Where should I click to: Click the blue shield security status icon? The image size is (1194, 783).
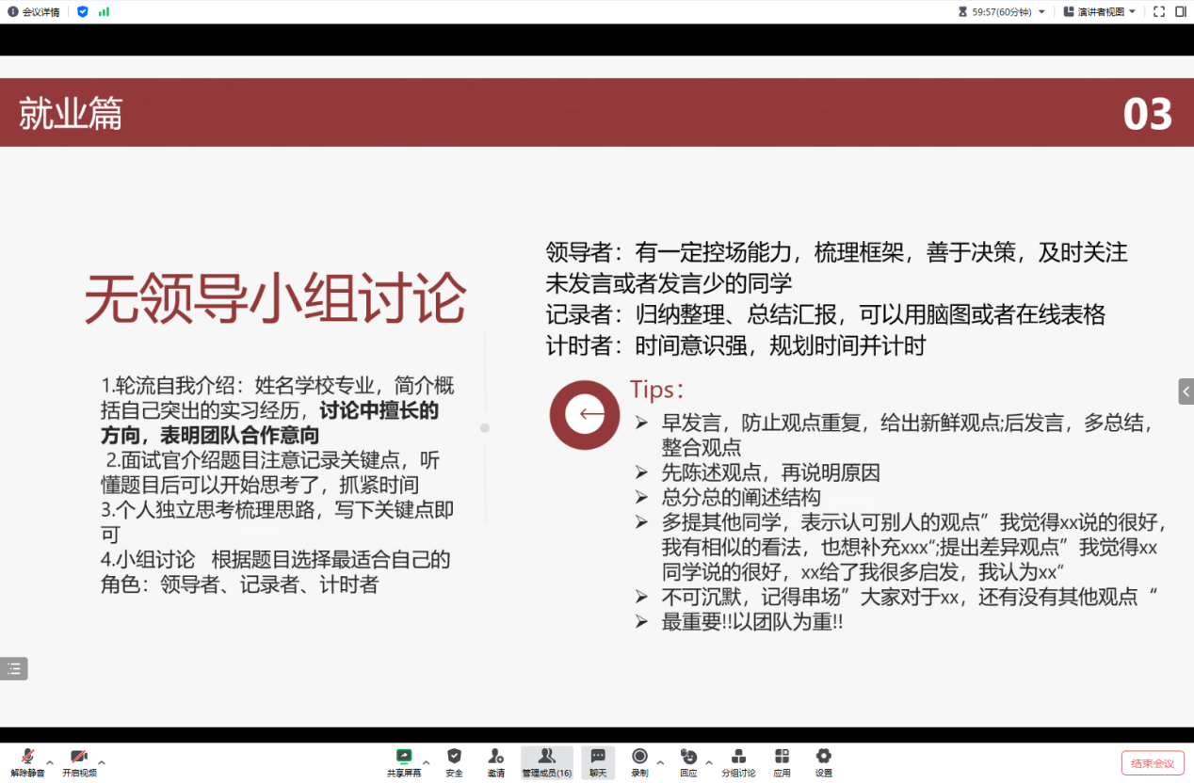[x=83, y=11]
